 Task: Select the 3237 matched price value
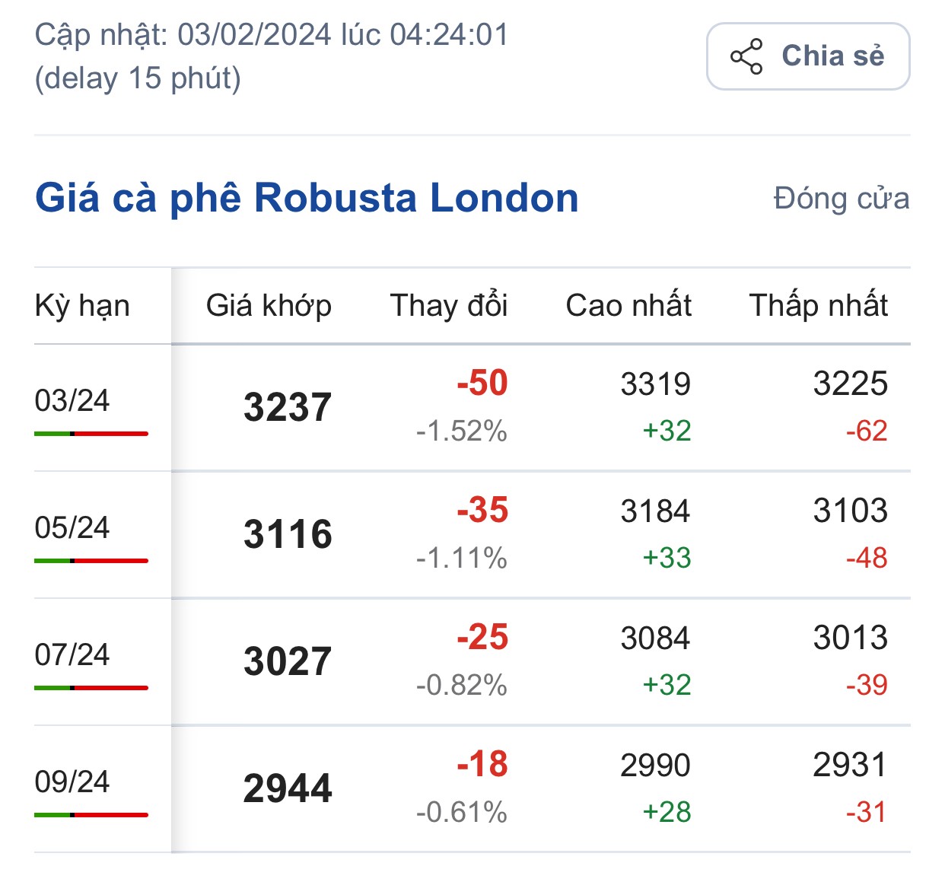[288, 406]
